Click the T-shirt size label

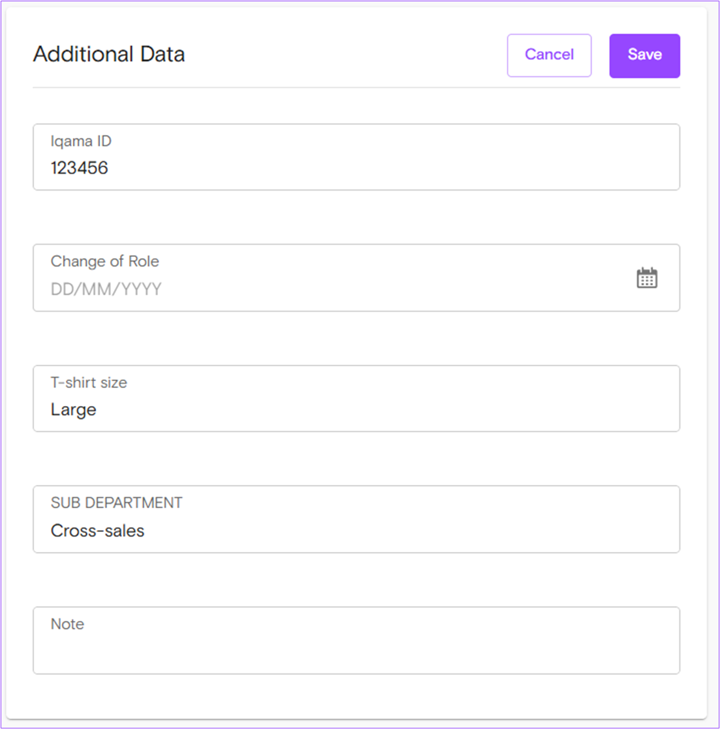[89, 382]
